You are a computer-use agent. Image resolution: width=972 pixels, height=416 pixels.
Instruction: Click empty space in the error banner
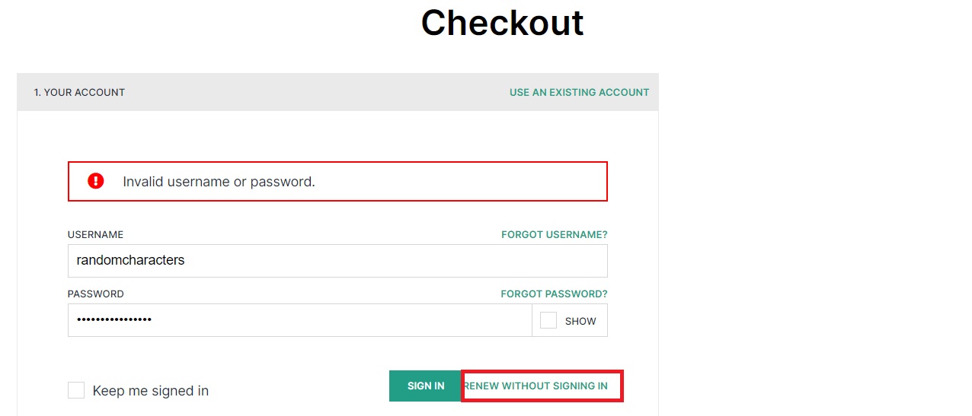click(457, 182)
